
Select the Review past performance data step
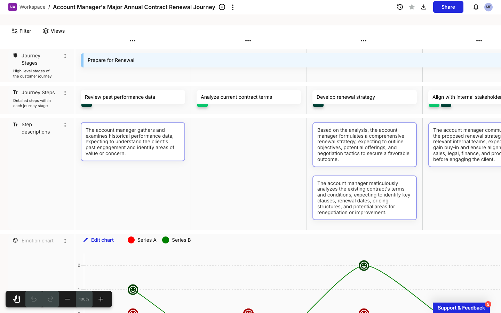pyautogui.click(x=133, y=97)
